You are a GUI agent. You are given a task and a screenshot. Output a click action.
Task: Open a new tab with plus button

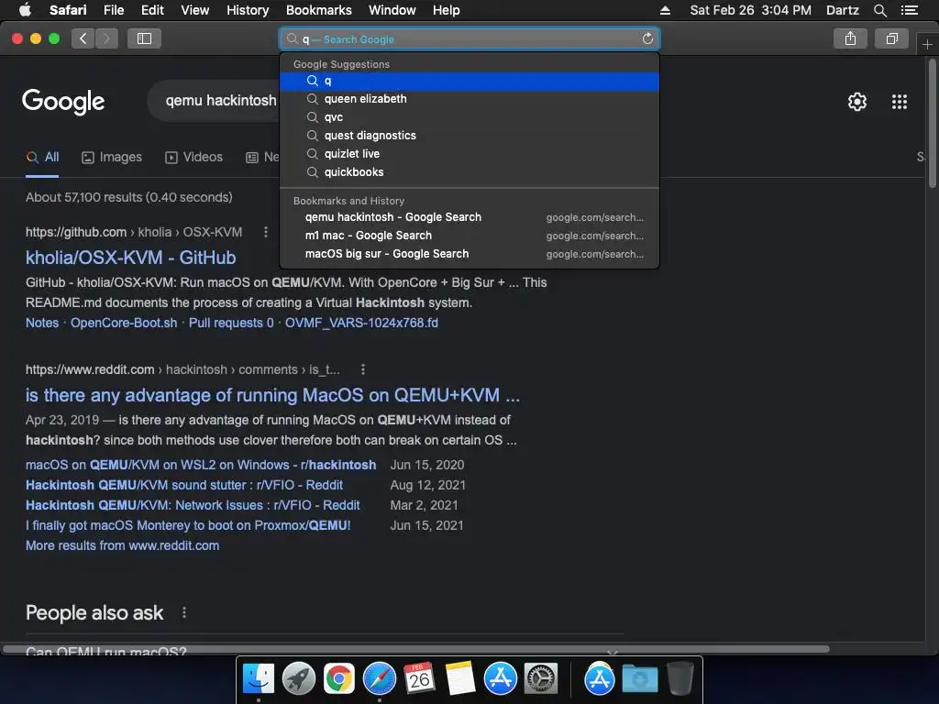927,44
